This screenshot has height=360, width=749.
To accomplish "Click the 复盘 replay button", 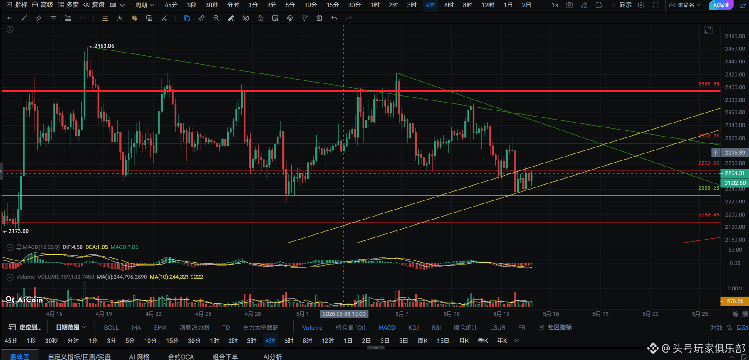I will pyautogui.click(x=94, y=5).
